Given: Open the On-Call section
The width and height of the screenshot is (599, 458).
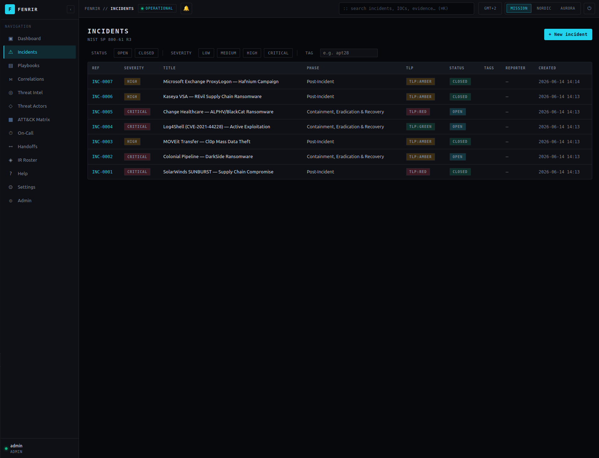Looking at the screenshot, I should [x=39, y=133].
